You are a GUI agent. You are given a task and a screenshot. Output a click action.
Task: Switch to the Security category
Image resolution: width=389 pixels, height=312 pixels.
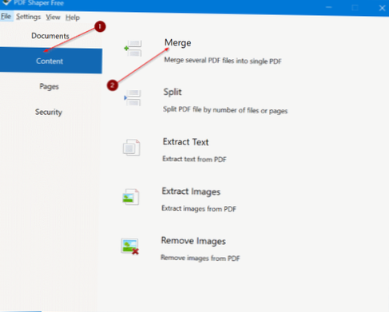click(x=49, y=112)
